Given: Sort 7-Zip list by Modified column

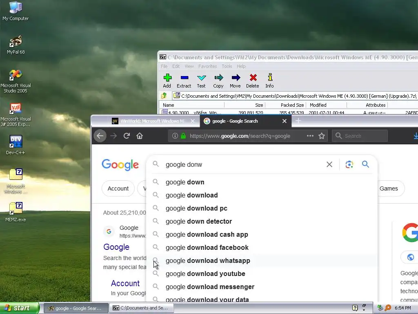Looking at the screenshot, I should coord(326,105).
